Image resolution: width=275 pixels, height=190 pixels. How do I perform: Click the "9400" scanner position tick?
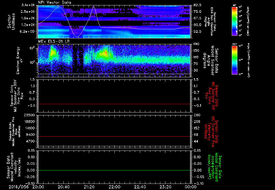pos(31,135)
